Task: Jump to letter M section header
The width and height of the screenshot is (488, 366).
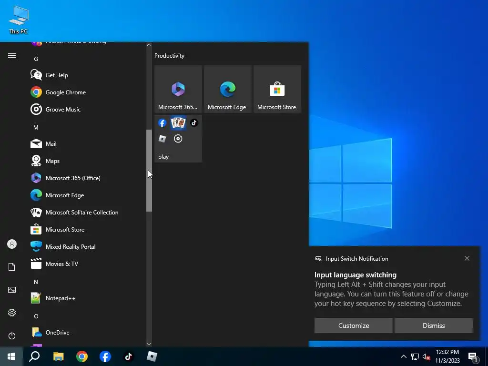Action: (x=36, y=127)
